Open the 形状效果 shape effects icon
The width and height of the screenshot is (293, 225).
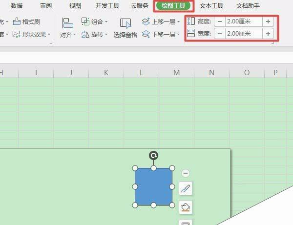coord(17,34)
